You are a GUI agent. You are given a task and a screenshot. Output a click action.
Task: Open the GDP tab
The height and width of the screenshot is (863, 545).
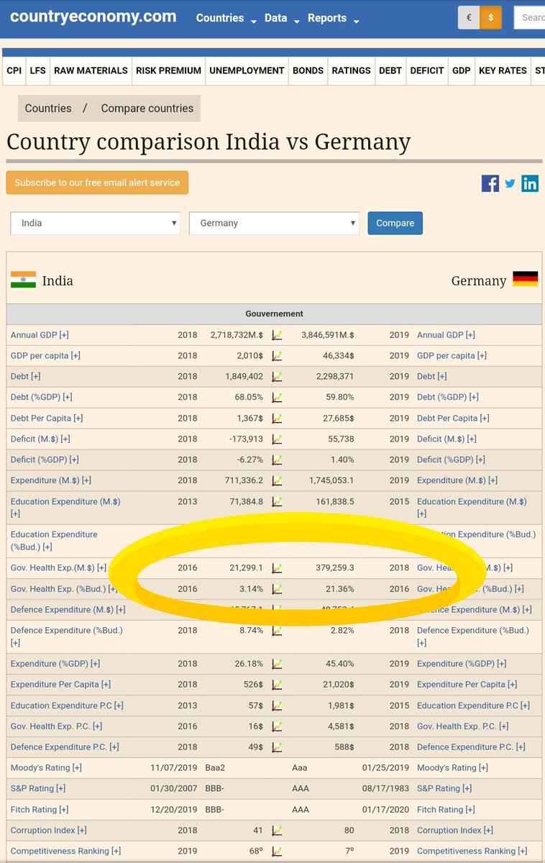pyautogui.click(x=462, y=70)
